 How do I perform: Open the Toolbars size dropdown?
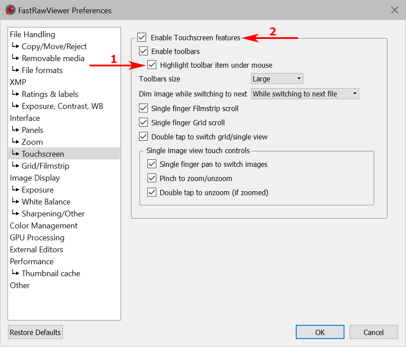(277, 79)
